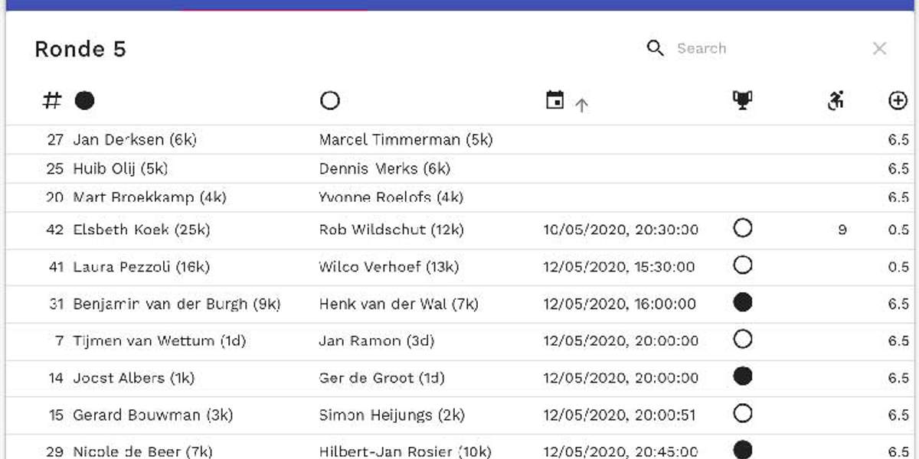The width and height of the screenshot is (919, 459).
Task: Click the calendar date column icon
Action: click(x=555, y=99)
